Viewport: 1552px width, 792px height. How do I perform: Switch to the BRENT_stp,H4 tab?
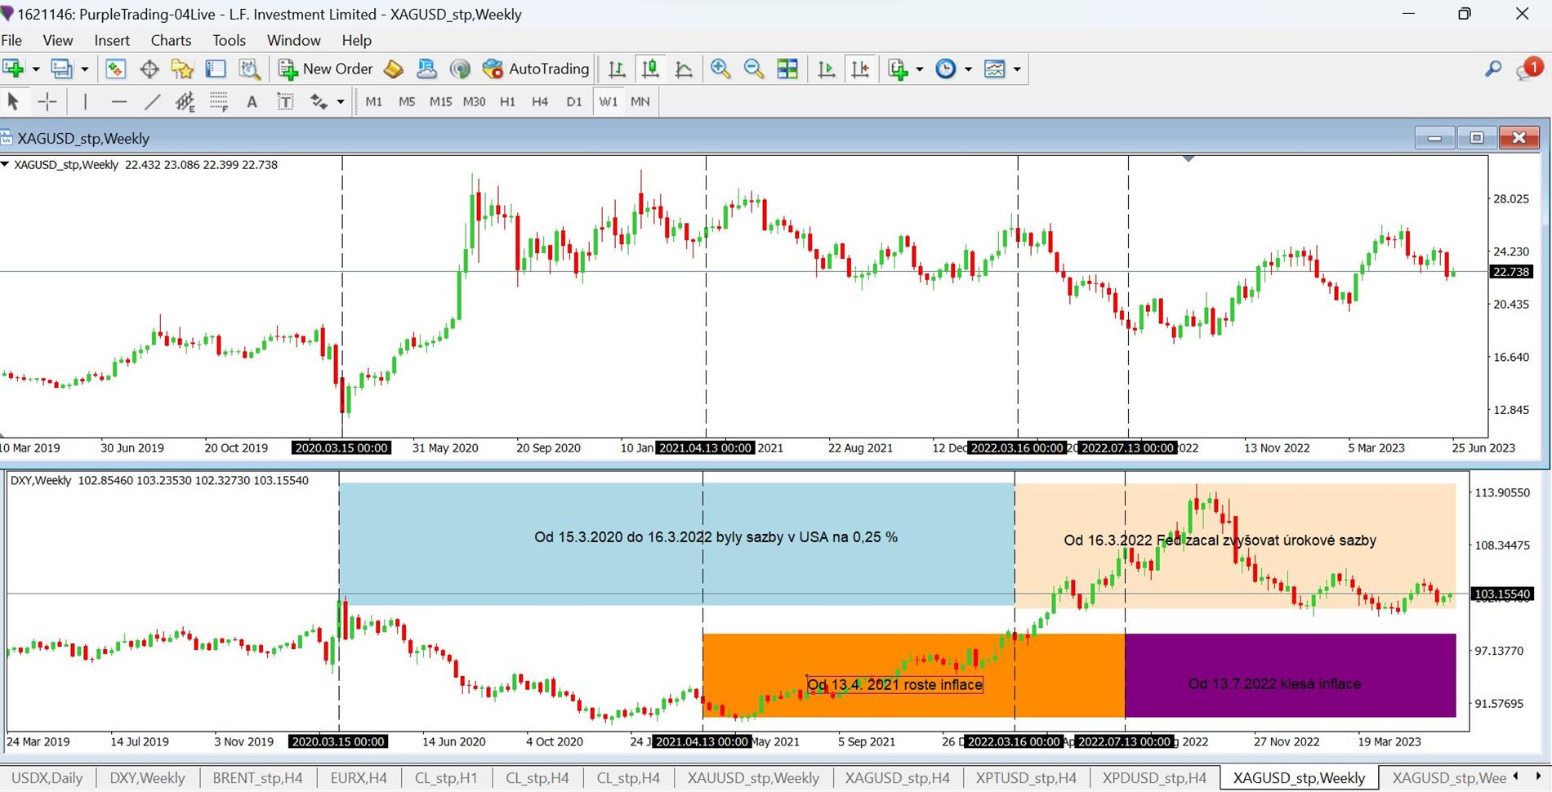click(x=257, y=778)
